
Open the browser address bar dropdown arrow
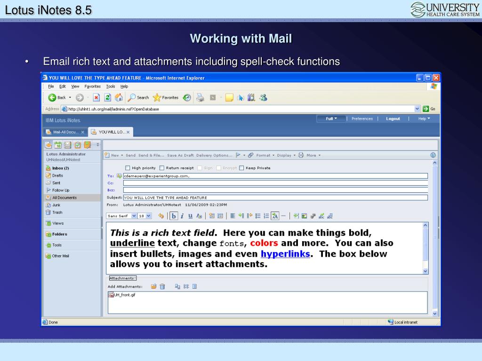click(x=417, y=109)
